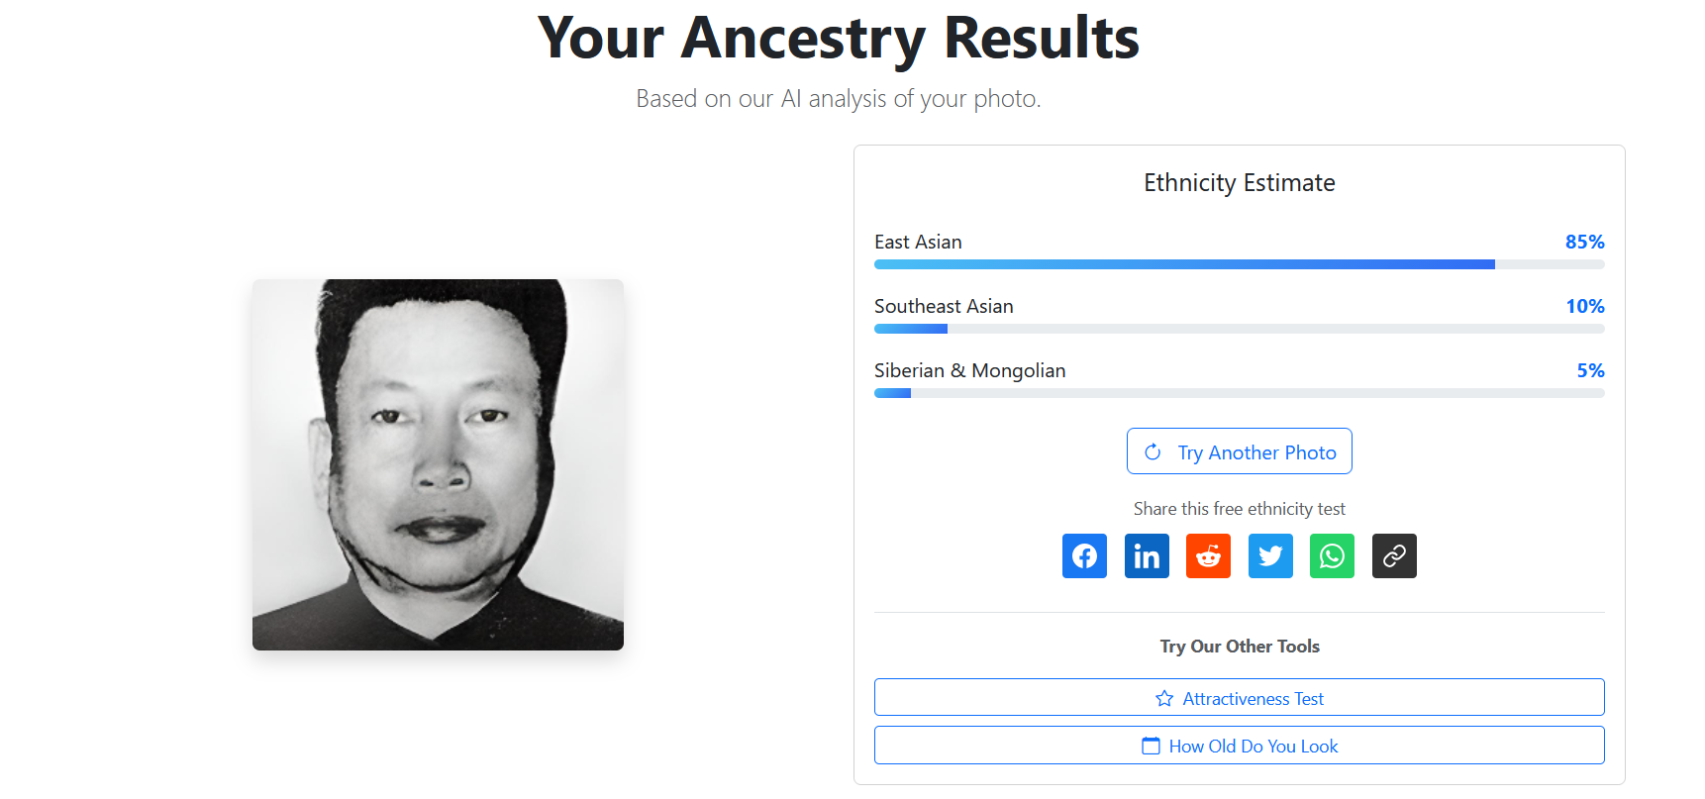The image size is (1705, 799).
Task: Tweet results via Twitter icon
Action: [x=1270, y=555]
